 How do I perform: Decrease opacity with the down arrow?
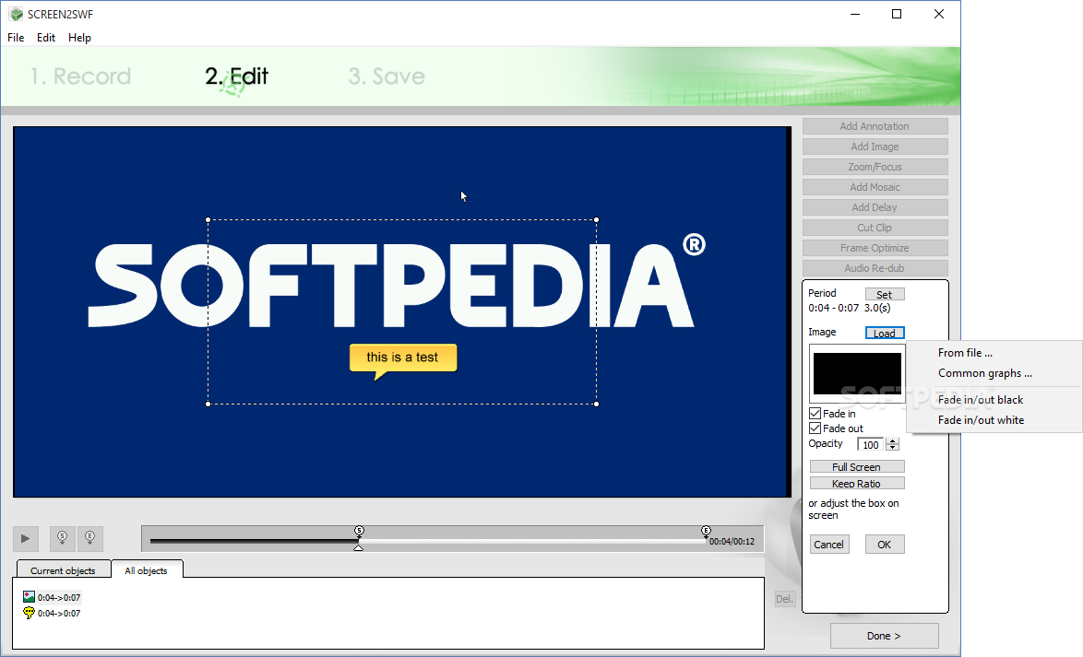[x=893, y=448]
